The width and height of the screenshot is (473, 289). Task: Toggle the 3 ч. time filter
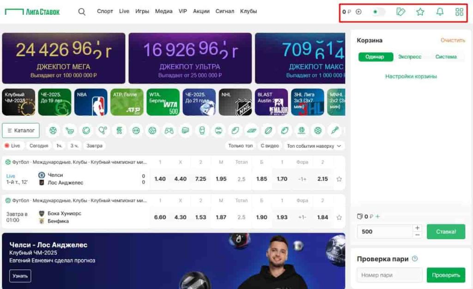pos(74,145)
